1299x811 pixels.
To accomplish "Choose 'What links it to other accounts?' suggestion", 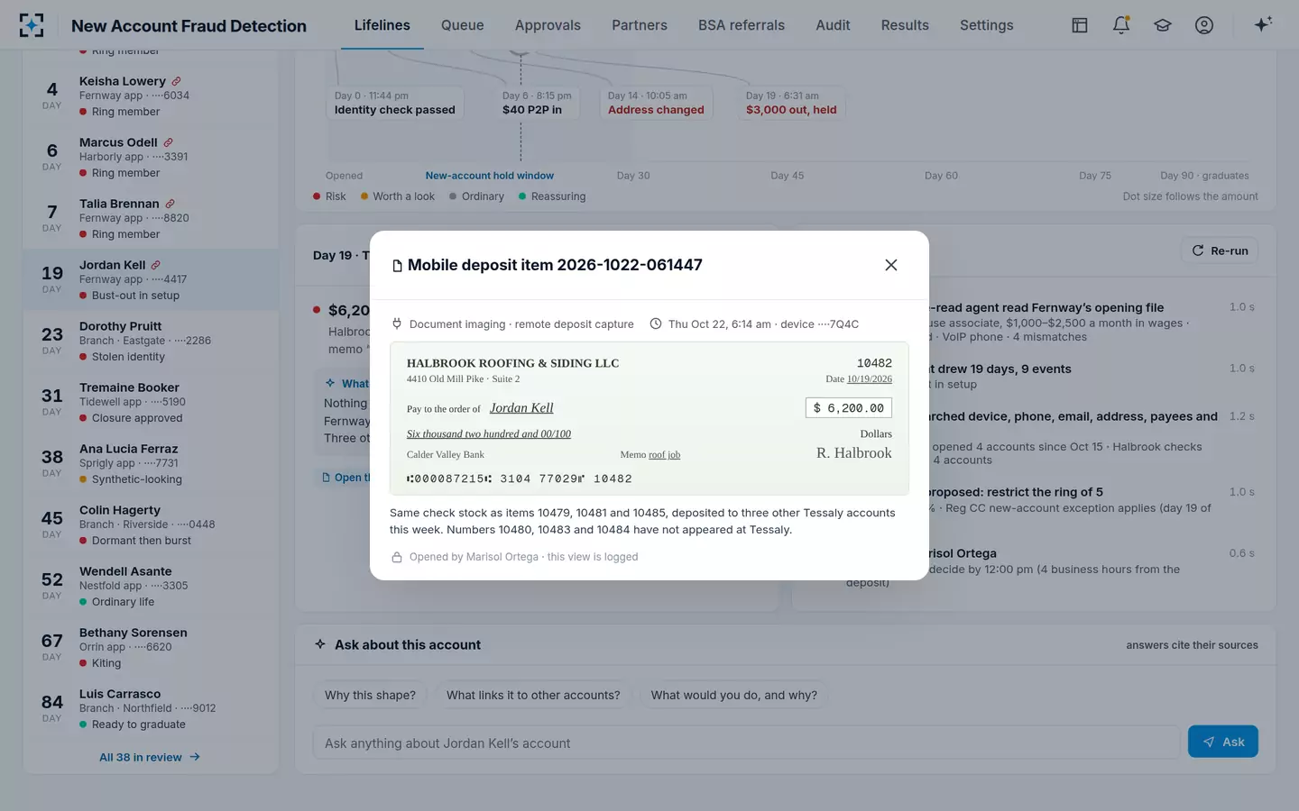I will tap(533, 695).
